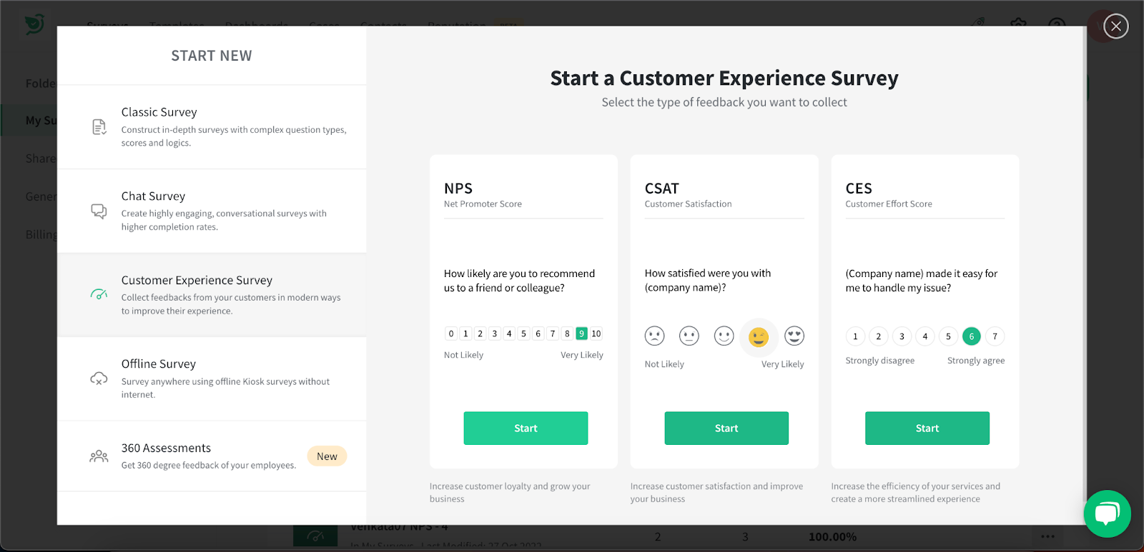1144x552 pixels.
Task: Select CES rating 7
Action: (x=995, y=336)
